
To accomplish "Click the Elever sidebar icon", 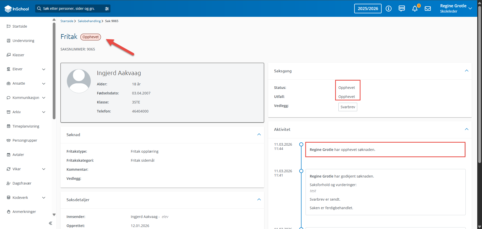I will 9,69.
